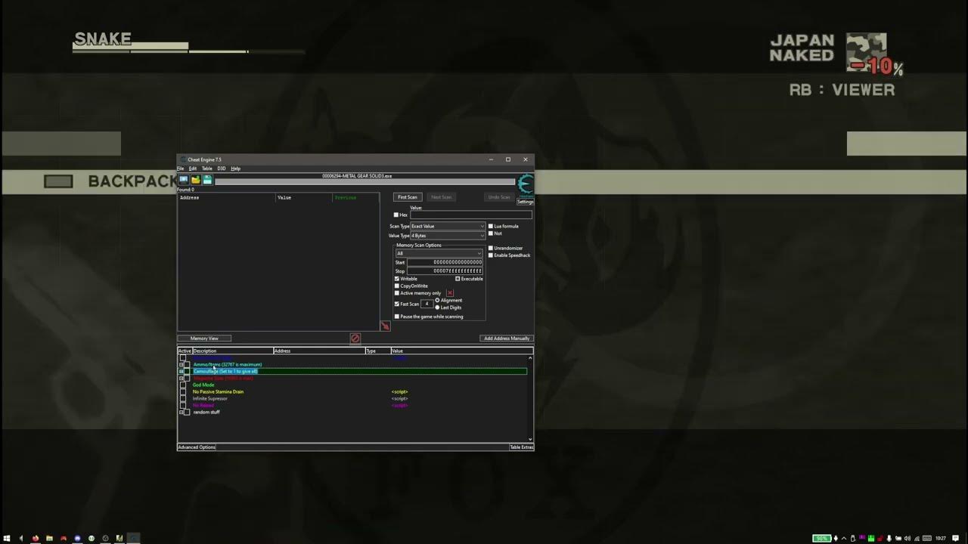Click the Undo Scan button

click(x=499, y=197)
